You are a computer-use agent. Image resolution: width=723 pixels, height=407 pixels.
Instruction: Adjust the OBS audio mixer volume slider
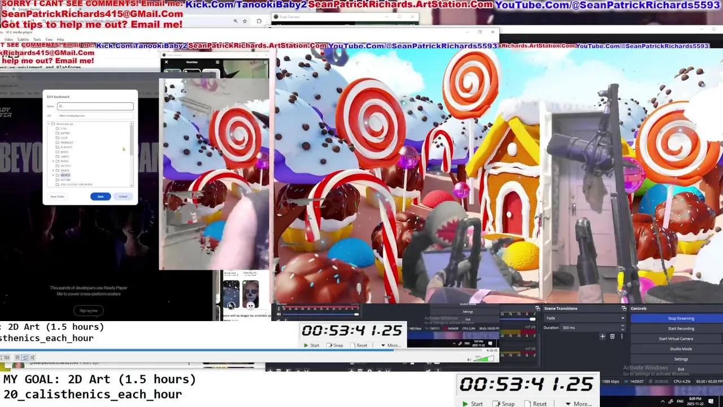point(519,319)
